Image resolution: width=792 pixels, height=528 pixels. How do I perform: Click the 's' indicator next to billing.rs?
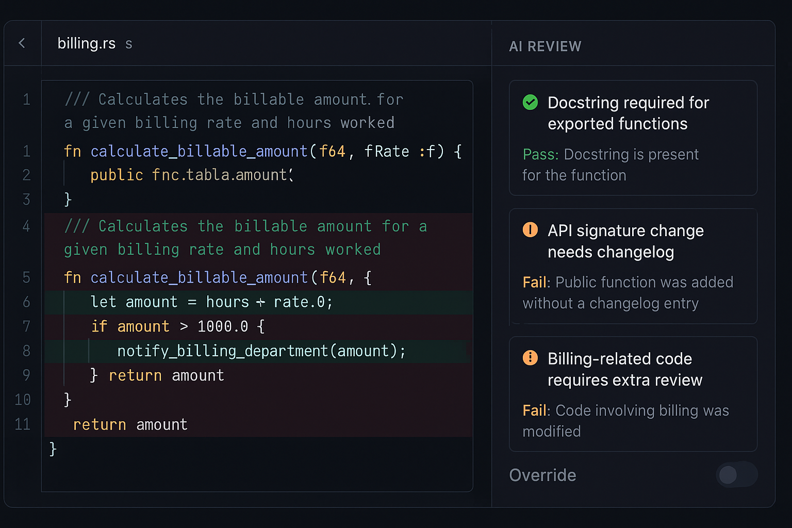129,44
